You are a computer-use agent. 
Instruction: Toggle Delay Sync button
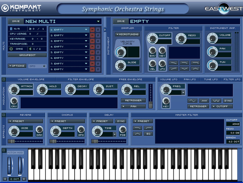click(x=121, y=121)
